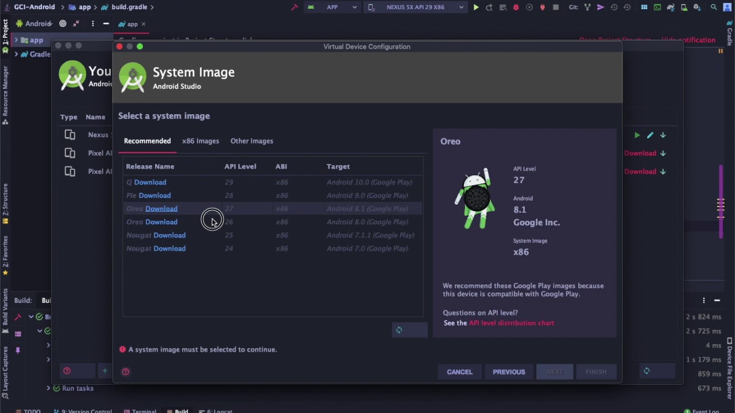Click the Apply Code Changes icon

point(502,7)
